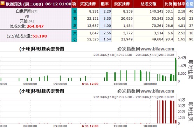Select the 客 away-win row label

(x=74, y=26)
